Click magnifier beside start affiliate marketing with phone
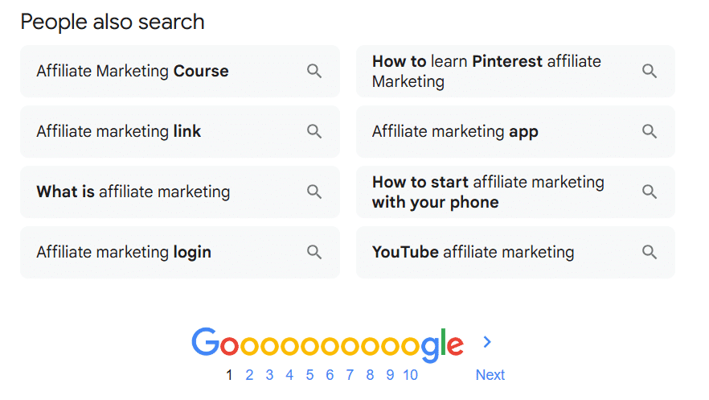 pos(650,192)
